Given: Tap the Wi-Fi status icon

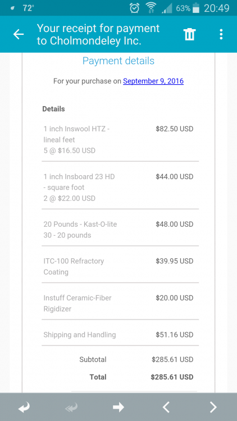Looking at the screenshot, I should pyautogui.click(x=151, y=8).
